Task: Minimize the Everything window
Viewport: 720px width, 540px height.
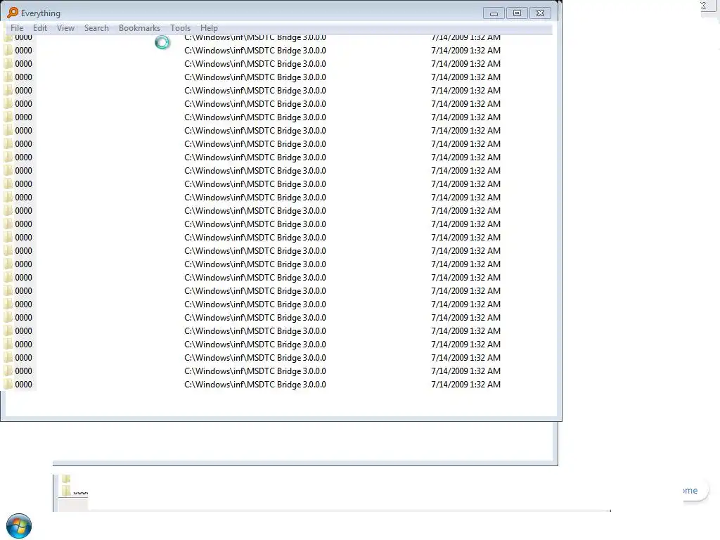Action: (494, 13)
